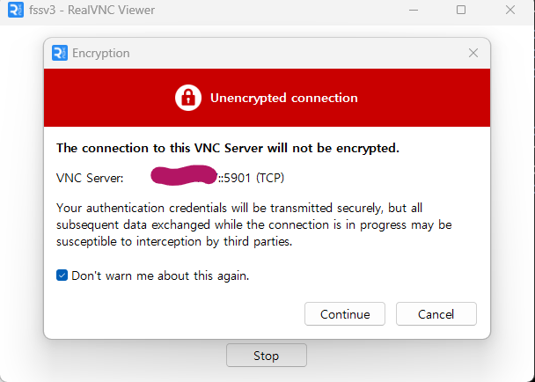The height and width of the screenshot is (382, 535).
Task: Click the fssv3 - RealVNC Viewer title text
Action: 92,10
